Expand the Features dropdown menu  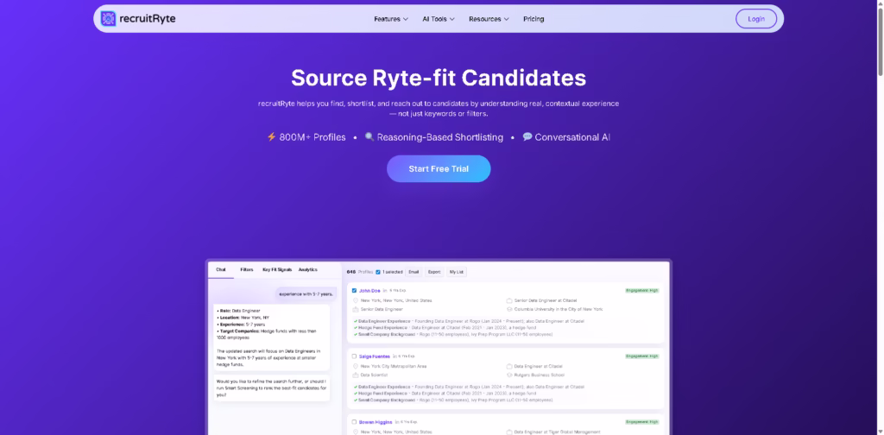tap(392, 19)
